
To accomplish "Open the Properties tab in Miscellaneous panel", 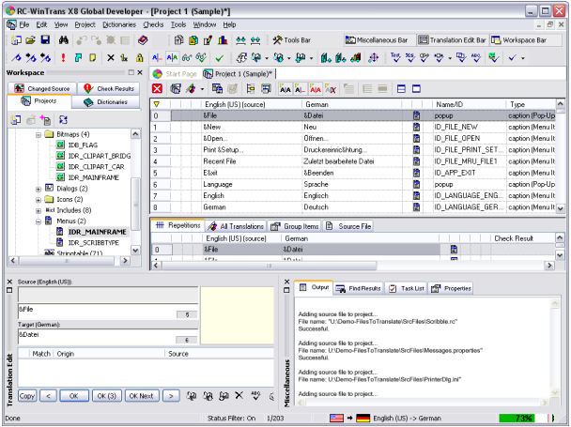I will (451, 288).
